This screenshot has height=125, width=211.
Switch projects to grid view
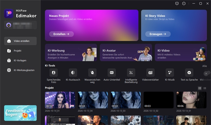point(200,88)
